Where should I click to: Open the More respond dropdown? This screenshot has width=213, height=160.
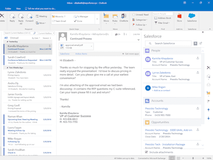pyautogui.click(x=41, y=23)
